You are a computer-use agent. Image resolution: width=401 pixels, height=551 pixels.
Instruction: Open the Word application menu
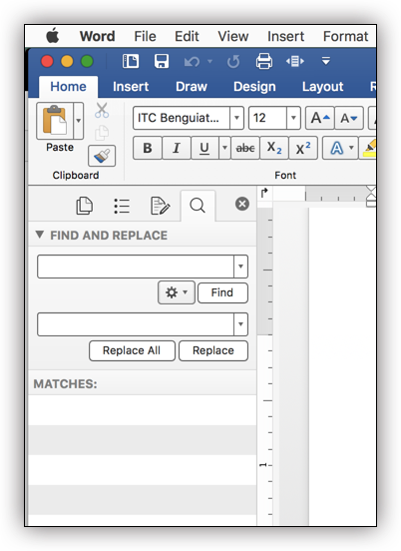click(98, 36)
